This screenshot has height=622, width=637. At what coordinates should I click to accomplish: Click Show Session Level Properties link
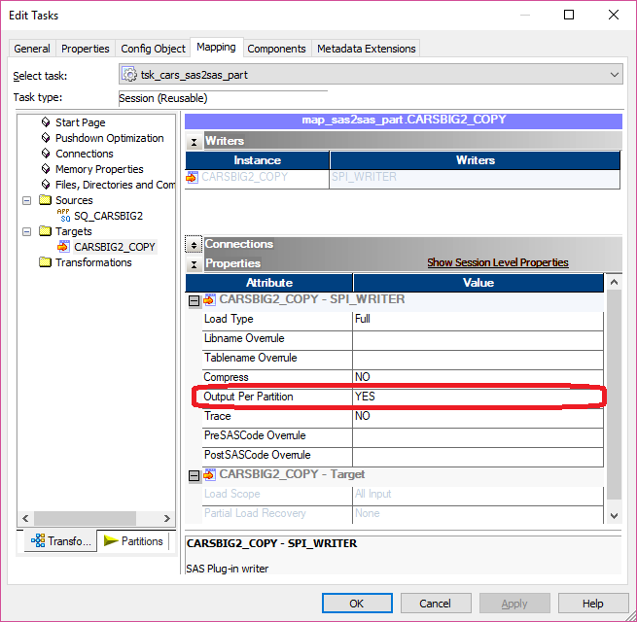click(497, 263)
